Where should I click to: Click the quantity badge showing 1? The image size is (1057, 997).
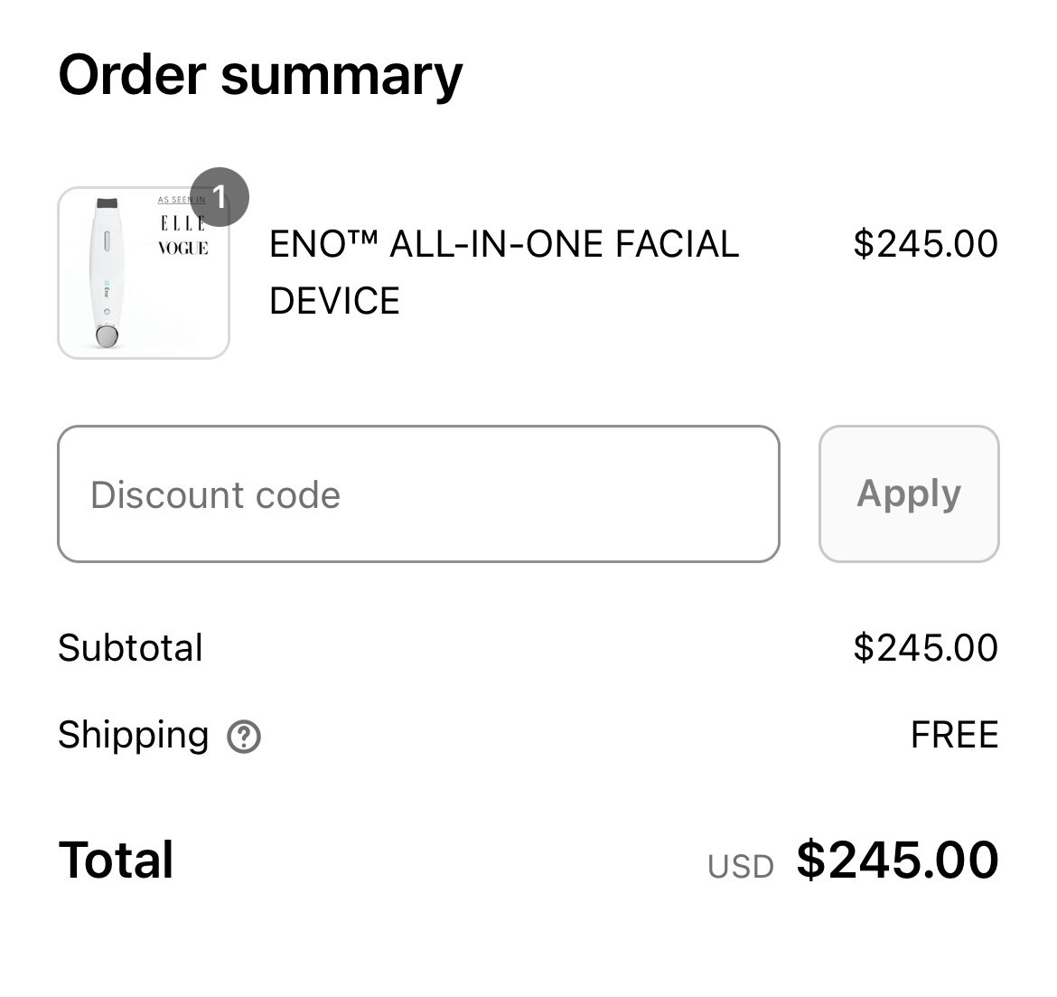[x=220, y=197]
